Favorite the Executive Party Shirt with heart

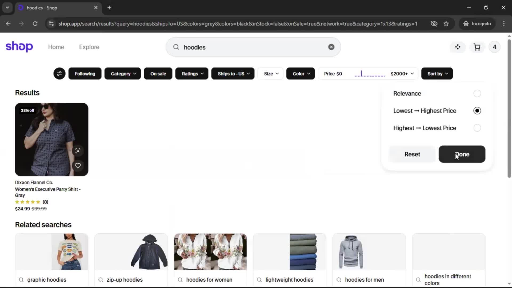[x=78, y=166]
